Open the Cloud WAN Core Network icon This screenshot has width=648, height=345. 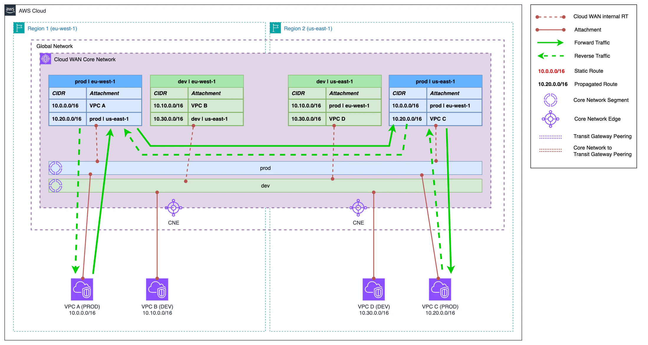click(45, 59)
